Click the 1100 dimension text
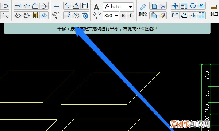 pos(207,108)
